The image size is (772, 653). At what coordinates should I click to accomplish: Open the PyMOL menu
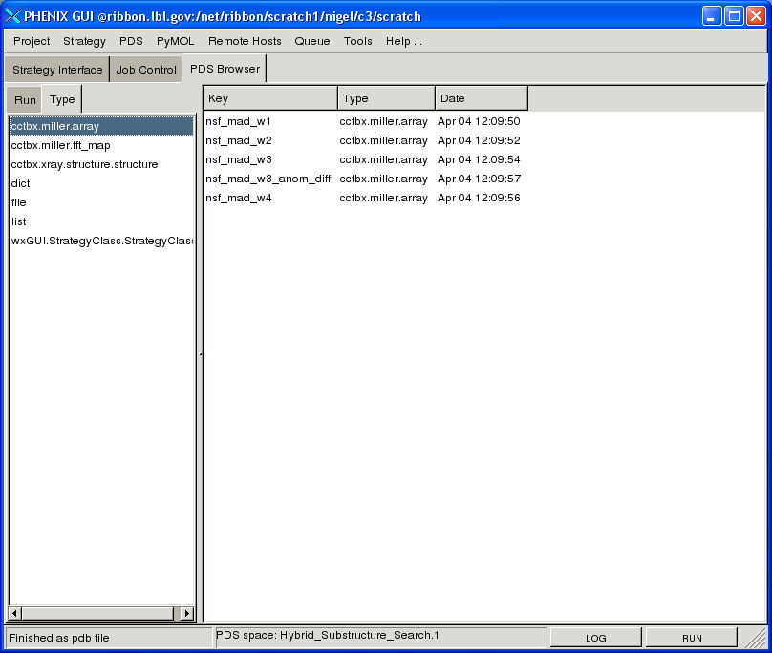[175, 41]
